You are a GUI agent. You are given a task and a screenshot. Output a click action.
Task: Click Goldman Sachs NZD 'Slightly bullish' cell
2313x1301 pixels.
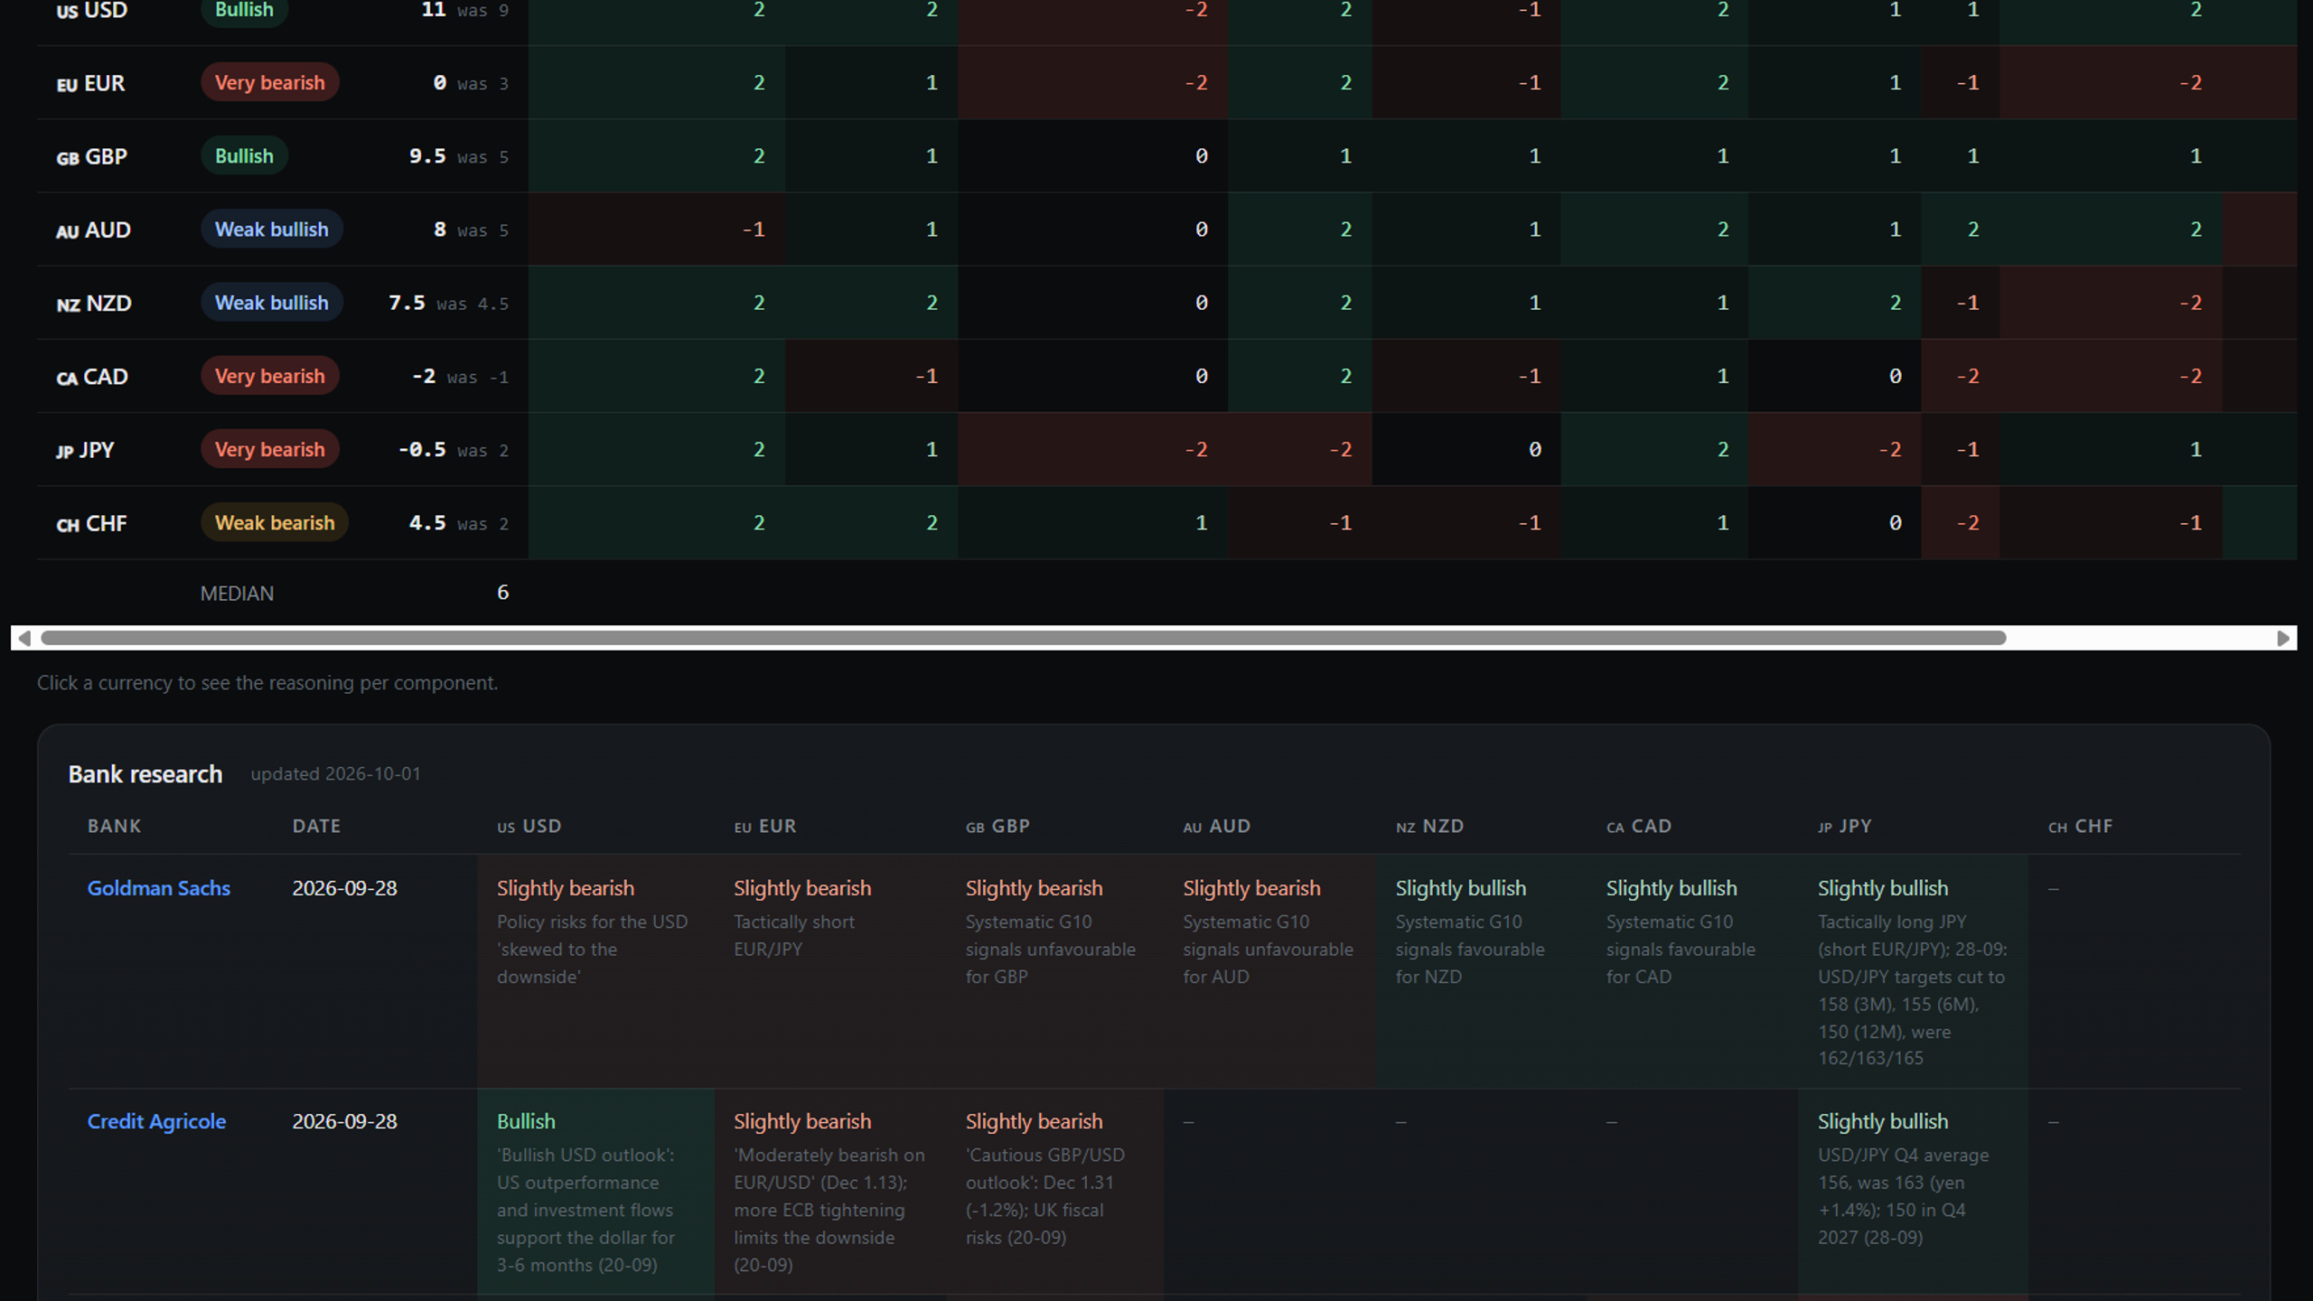(1482, 971)
